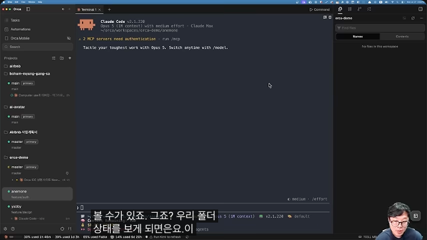Open the grid panel icon in right toolbar

coord(350,9)
